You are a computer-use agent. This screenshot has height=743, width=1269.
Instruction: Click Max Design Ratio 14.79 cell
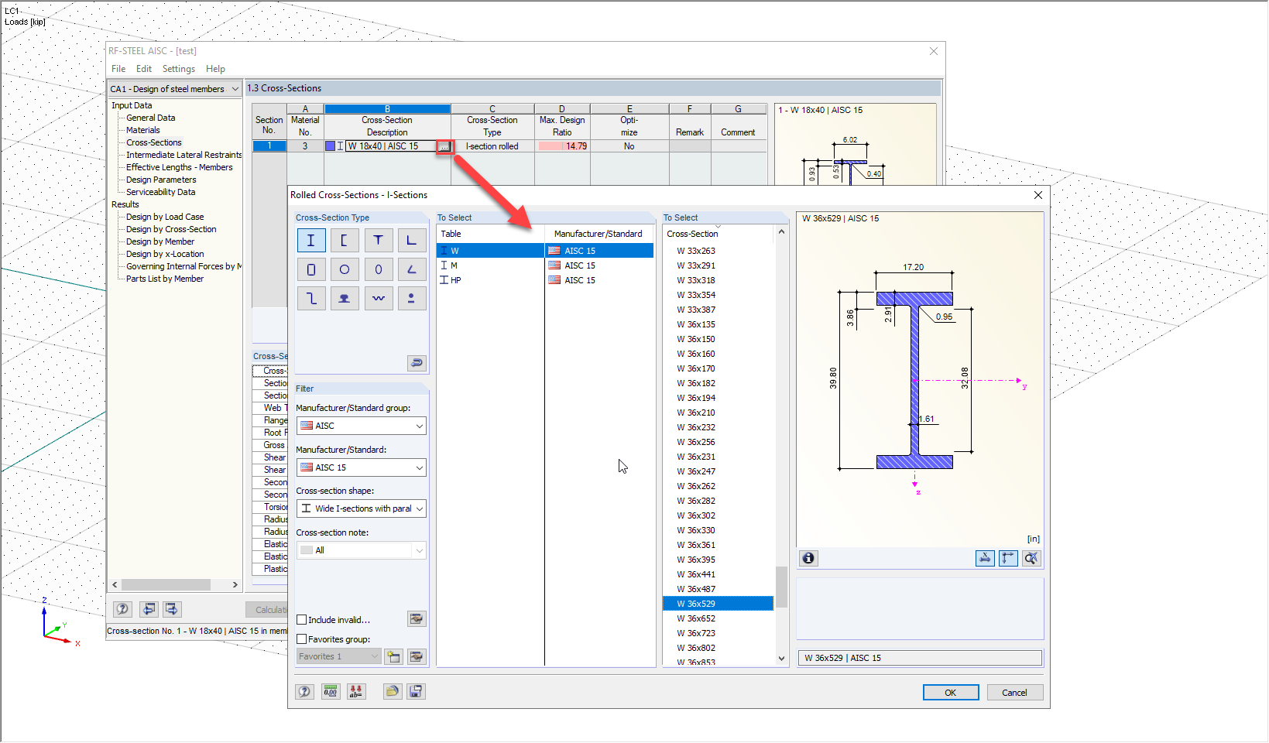click(x=562, y=146)
